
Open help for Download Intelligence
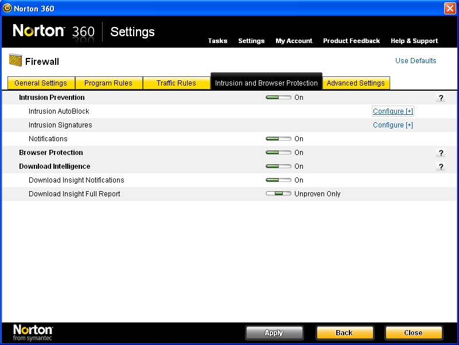(441, 166)
